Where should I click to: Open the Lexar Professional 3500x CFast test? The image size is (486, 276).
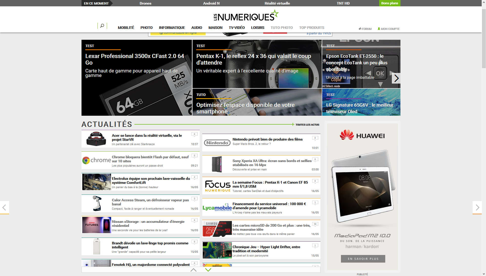pos(137,78)
